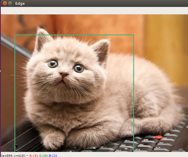Click the red R:181 value in status bar
This screenshot has height=157, width=188.
tap(34, 155)
